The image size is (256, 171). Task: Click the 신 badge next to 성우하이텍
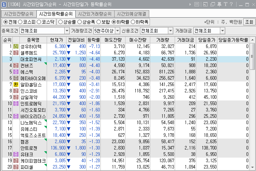point(16,47)
